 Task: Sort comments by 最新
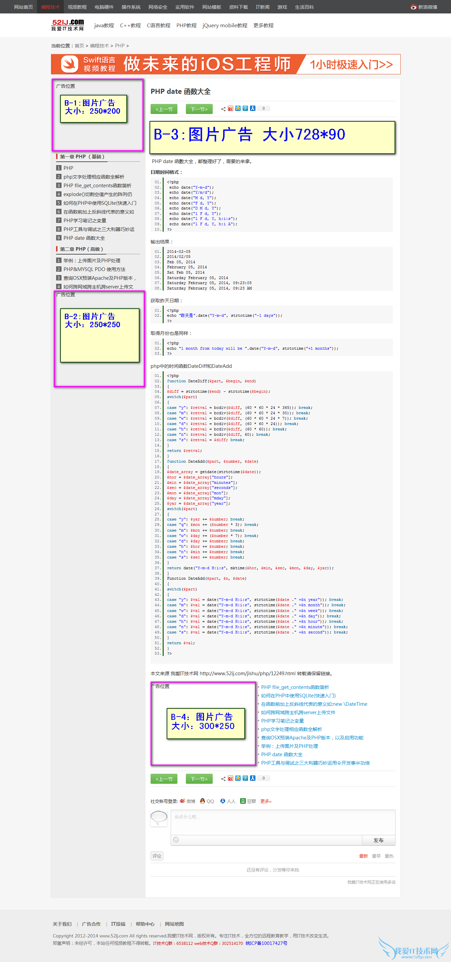tap(363, 856)
